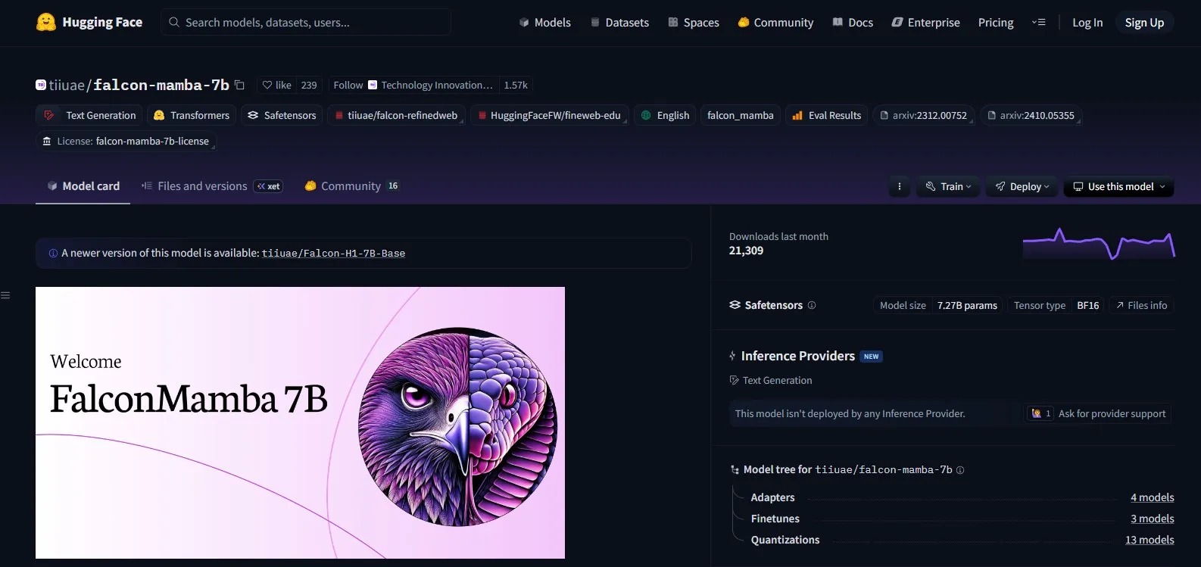The height and width of the screenshot is (567, 1201).
Task: Click the falcon-mamba-7b model name
Action: click(x=161, y=85)
